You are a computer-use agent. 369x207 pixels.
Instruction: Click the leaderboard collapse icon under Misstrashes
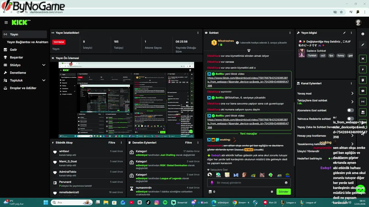(249, 51)
